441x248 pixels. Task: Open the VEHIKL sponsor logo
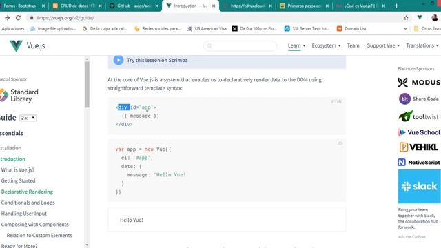tap(419, 147)
